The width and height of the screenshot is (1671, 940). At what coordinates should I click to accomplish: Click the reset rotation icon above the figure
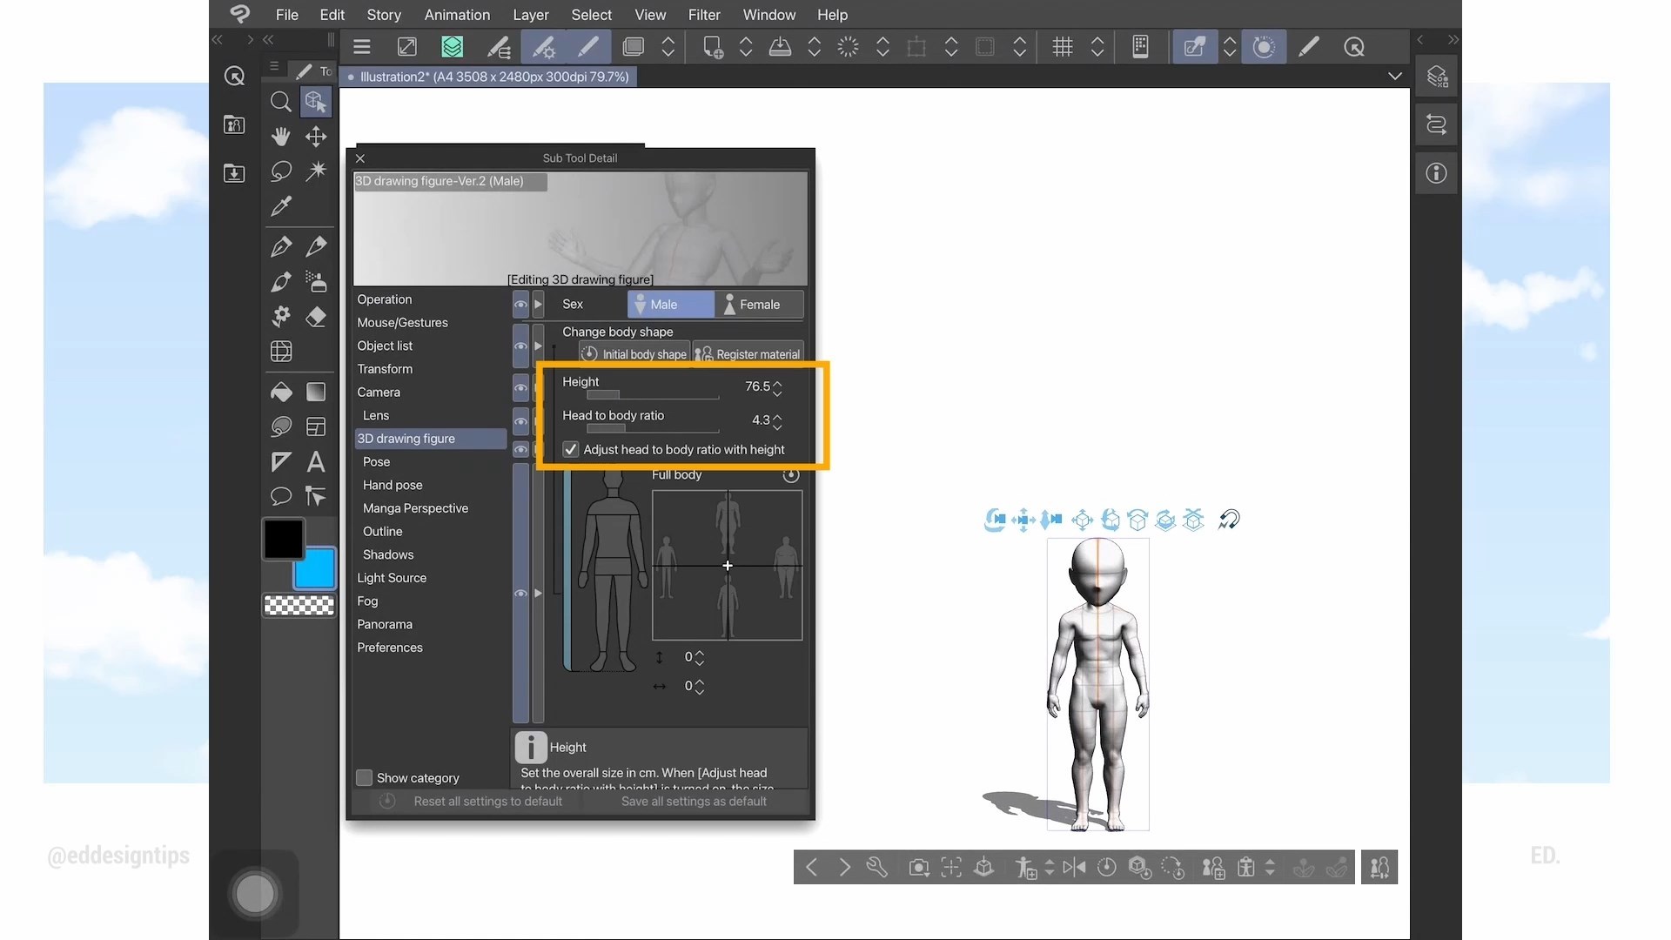click(x=1228, y=520)
